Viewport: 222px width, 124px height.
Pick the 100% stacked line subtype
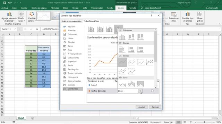click(x=140, y=62)
